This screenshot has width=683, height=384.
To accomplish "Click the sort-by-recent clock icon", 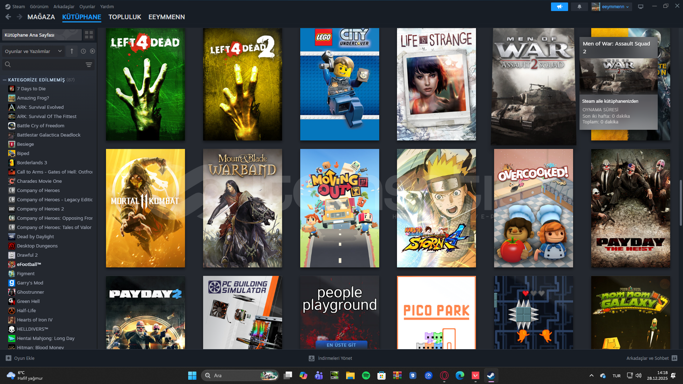I will click(x=83, y=51).
